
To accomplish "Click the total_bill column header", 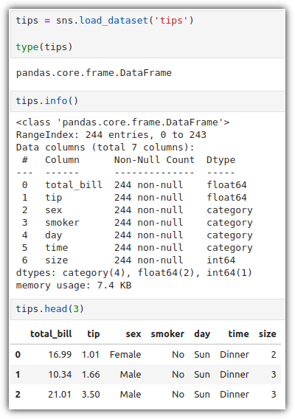I will coord(51,333).
